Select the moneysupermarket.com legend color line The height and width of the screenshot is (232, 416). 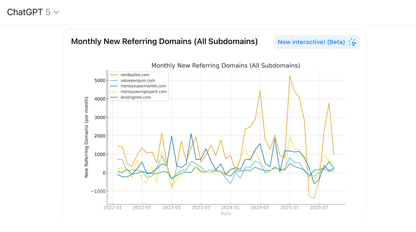coord(114,86)
